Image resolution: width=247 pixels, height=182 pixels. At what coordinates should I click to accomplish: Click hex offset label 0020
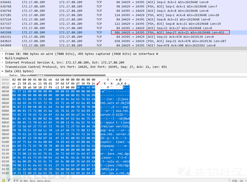pos(5,87)
